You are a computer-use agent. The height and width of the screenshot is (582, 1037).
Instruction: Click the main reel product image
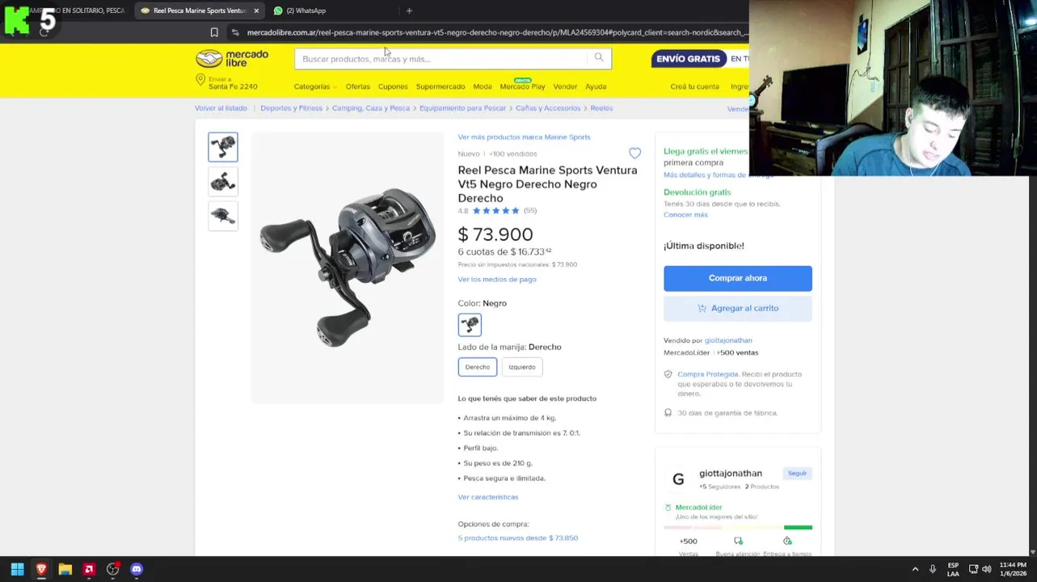(x=348, y=267)
